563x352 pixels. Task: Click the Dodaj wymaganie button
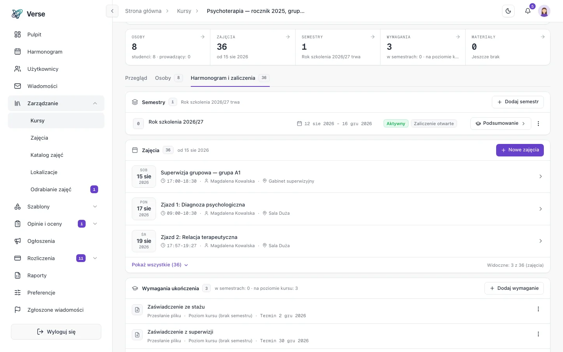(514, 288)
